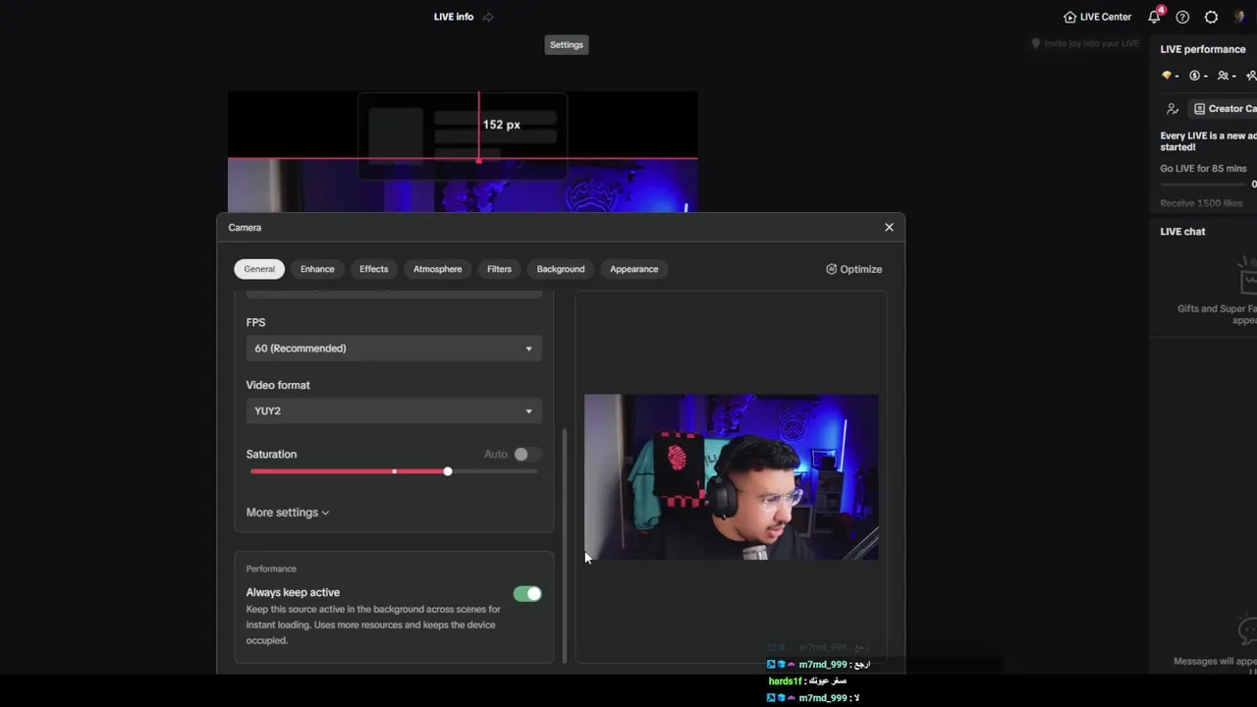Open the Filters tab
This screenshot has width=1257, height=707.
499,269
